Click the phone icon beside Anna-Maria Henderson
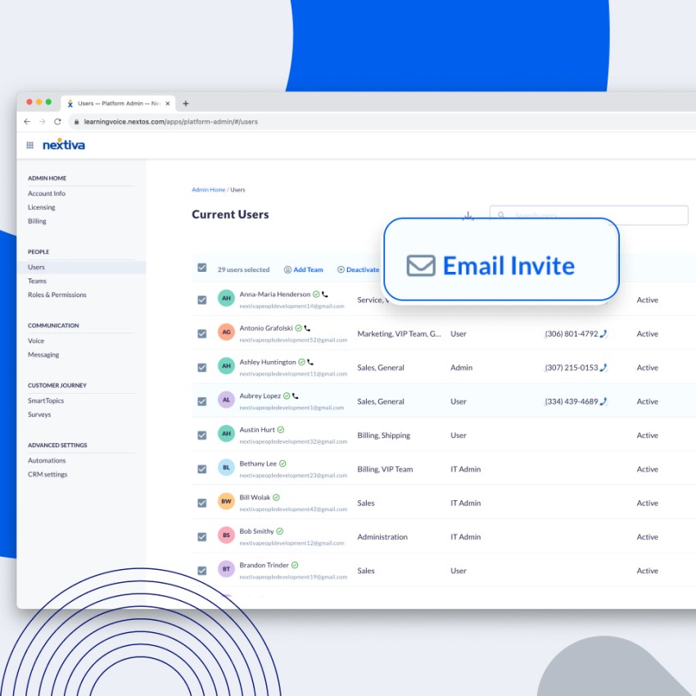This screenshot has width=696, height=696. pos(325,294)
